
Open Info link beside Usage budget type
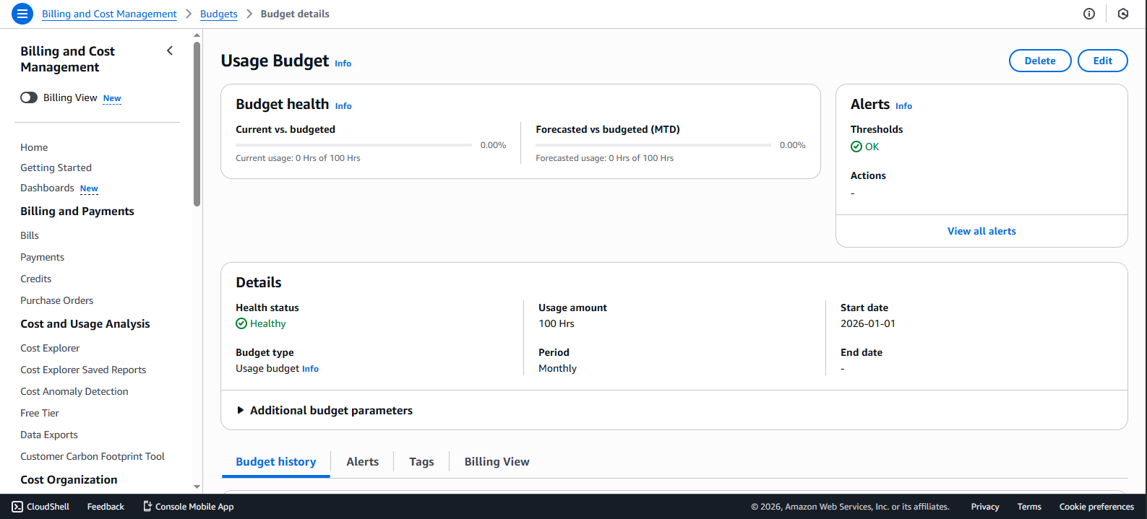[x=310, y=369]
